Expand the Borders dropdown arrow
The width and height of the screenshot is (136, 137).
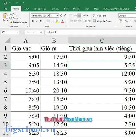pyautogui.click(x=52, y=21)
